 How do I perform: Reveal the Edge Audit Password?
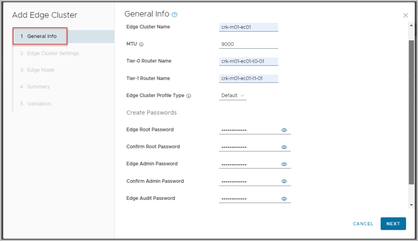click(284, 199)
